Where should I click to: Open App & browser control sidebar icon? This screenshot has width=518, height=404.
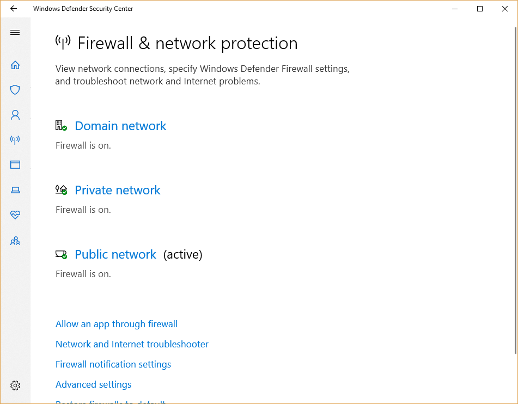click(15, 164)
